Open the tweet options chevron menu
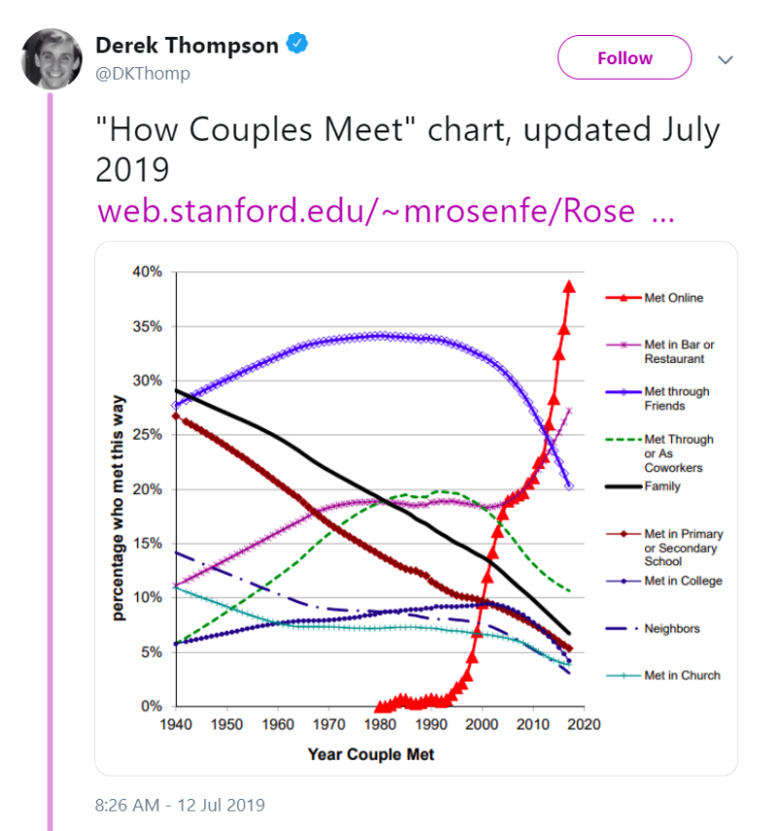778x831 pixels. [x=725, y=59]
